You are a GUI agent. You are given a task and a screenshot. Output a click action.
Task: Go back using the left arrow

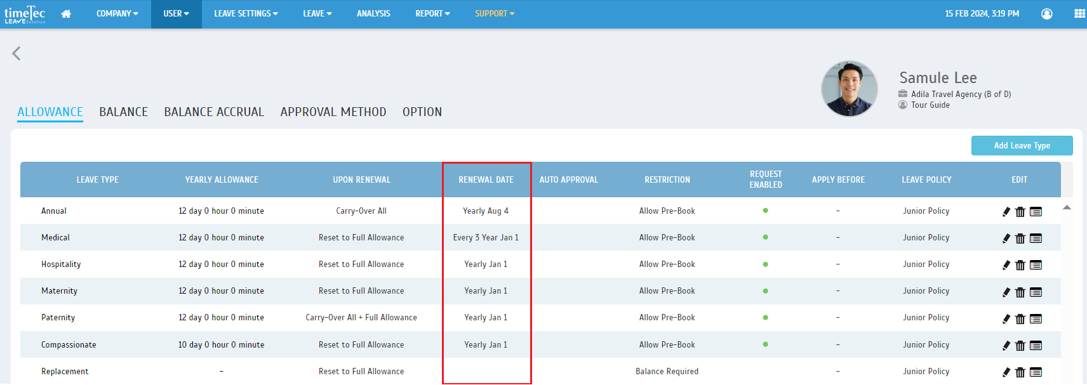[x=17, y=53]
